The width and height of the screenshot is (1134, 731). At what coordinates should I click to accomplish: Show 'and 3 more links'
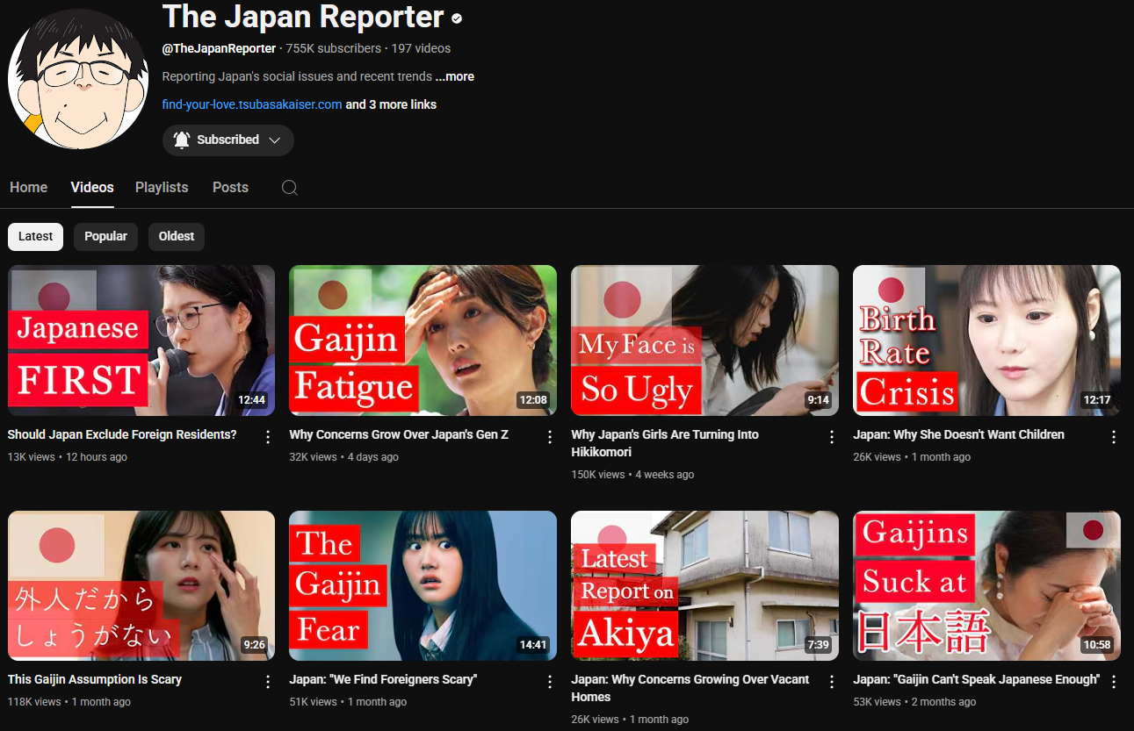tap(391, 104)
